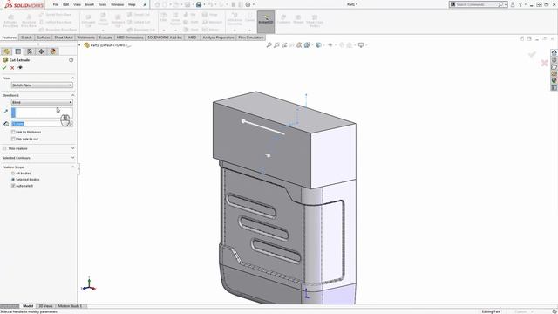The image size is (558, 314).
Task: Switch to the Surfaces tab
Action: (44, 38)
